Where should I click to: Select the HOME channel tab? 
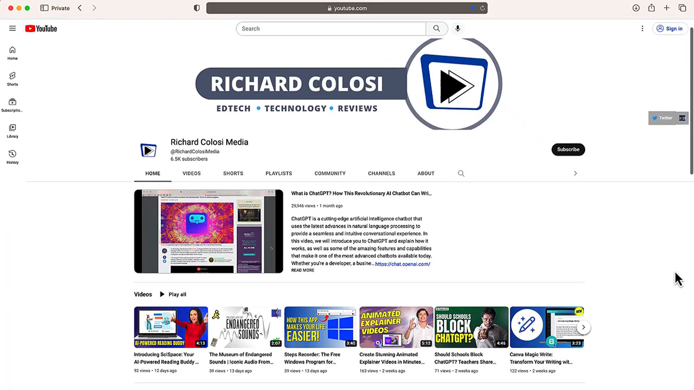(x=153, y=173)
